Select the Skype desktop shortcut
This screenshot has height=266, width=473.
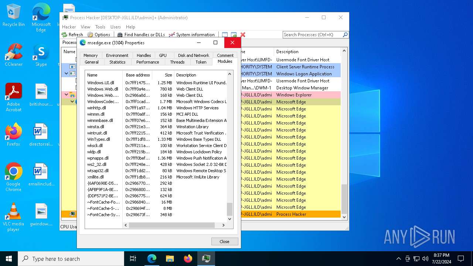pos(41,55)
